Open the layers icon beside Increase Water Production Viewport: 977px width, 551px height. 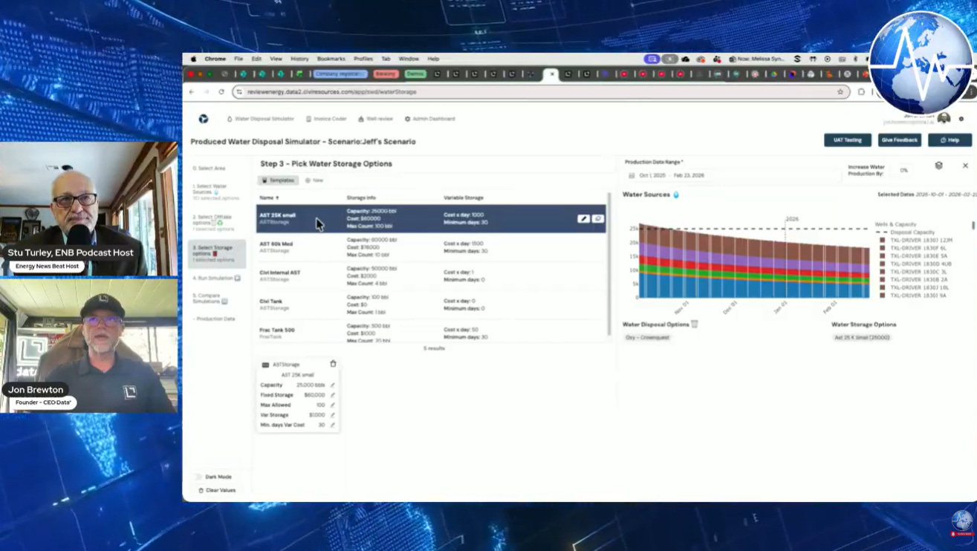(938, 166)
